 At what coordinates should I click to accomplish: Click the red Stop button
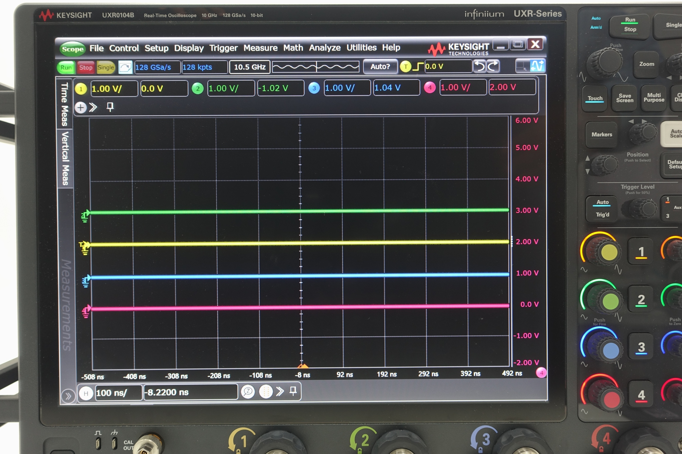coord(86,68)
